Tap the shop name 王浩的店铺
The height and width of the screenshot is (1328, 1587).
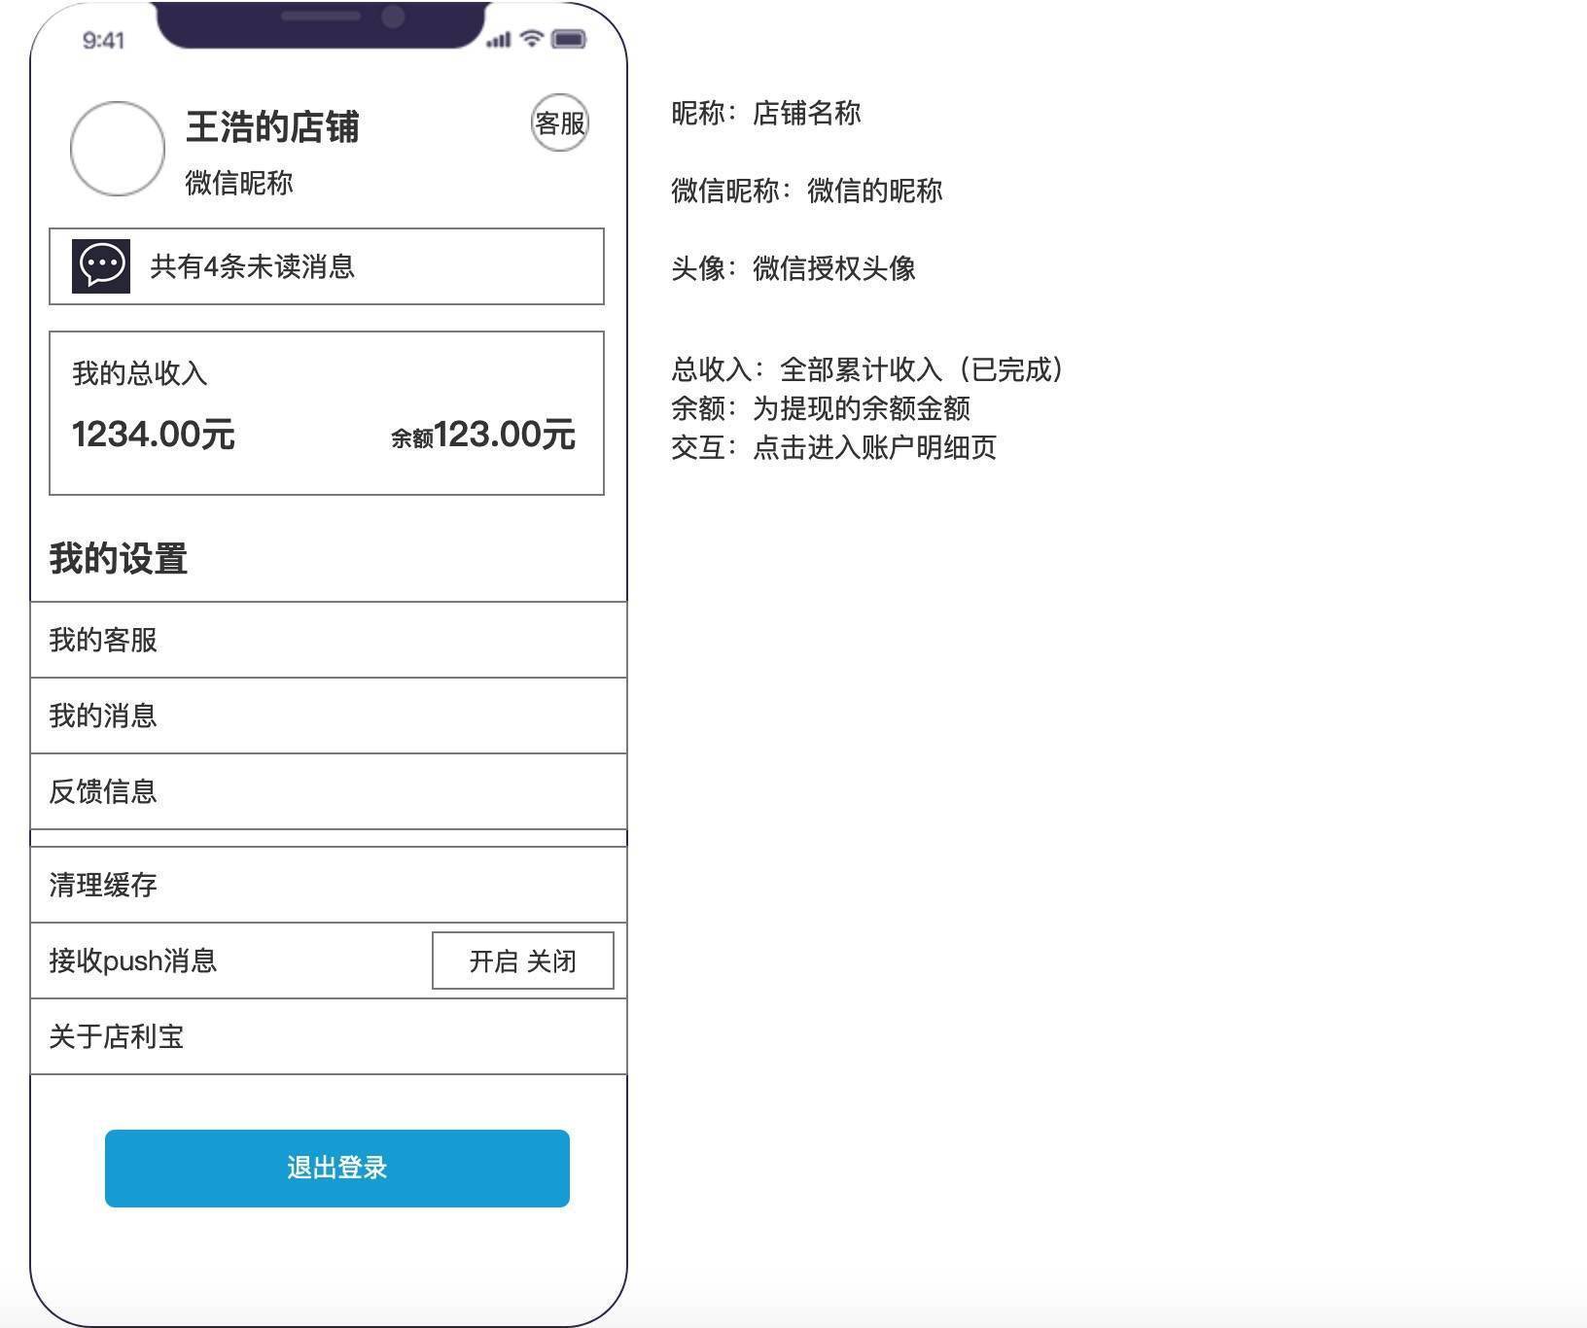pos(272,127)
